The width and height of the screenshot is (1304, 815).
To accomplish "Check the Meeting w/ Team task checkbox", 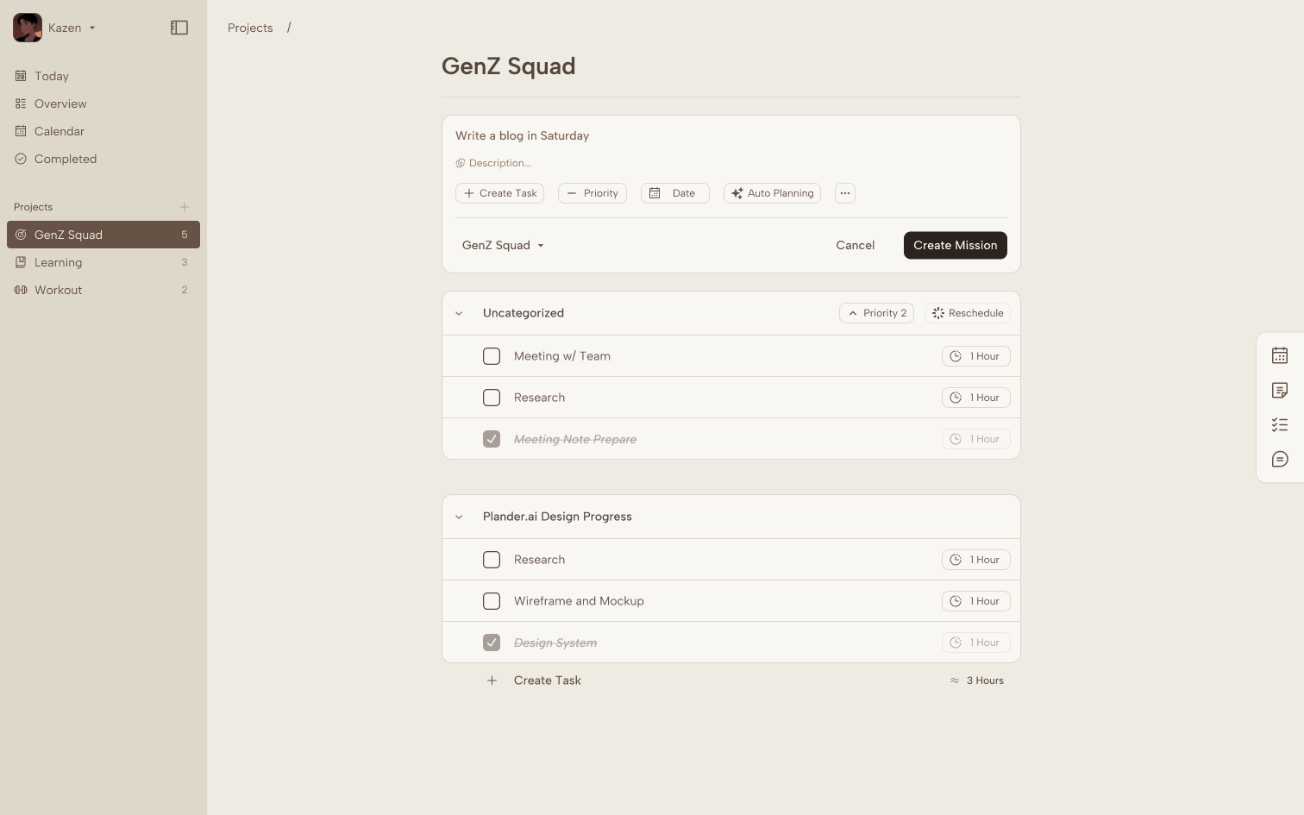I will 492,356.
